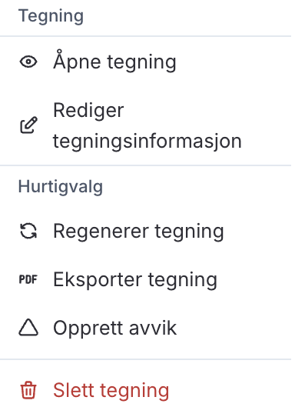Click the word tegningsinformasjon on the second line
The width and height of the screenshot is (295, 417).
coord(147,141)
